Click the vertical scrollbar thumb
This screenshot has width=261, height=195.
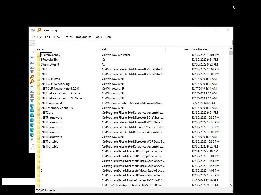pyautogui.click(x=231, y=53)
